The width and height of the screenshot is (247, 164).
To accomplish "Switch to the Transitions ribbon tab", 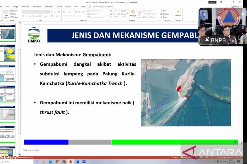I will coord(26,6).
